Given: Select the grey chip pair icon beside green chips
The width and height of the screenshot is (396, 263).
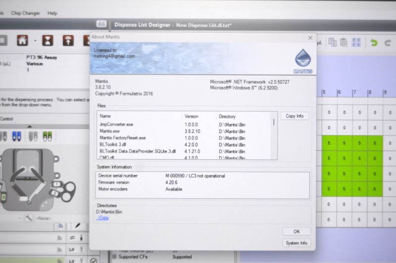Looking at the screenshot, I should coord(33,136).
